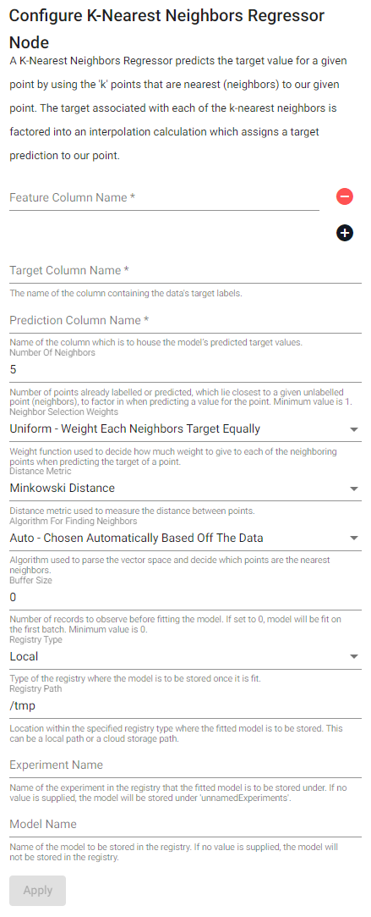Remove feature column with red minus icon

point(345,196)
